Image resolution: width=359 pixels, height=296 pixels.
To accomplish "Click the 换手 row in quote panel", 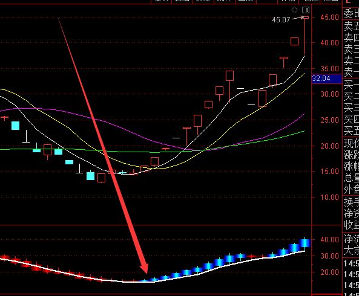I will [351, 202].
